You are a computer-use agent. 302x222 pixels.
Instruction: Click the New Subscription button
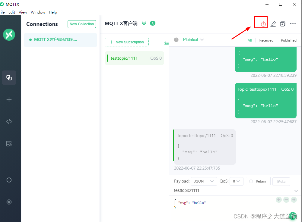pos(127,42)
